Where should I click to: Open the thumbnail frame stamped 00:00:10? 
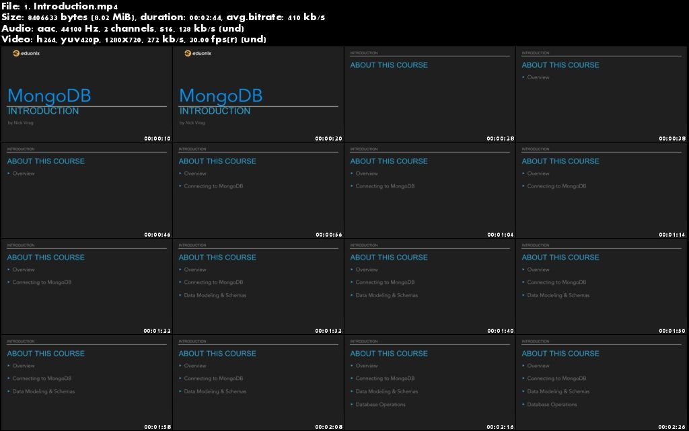click(x=87, y=94)
